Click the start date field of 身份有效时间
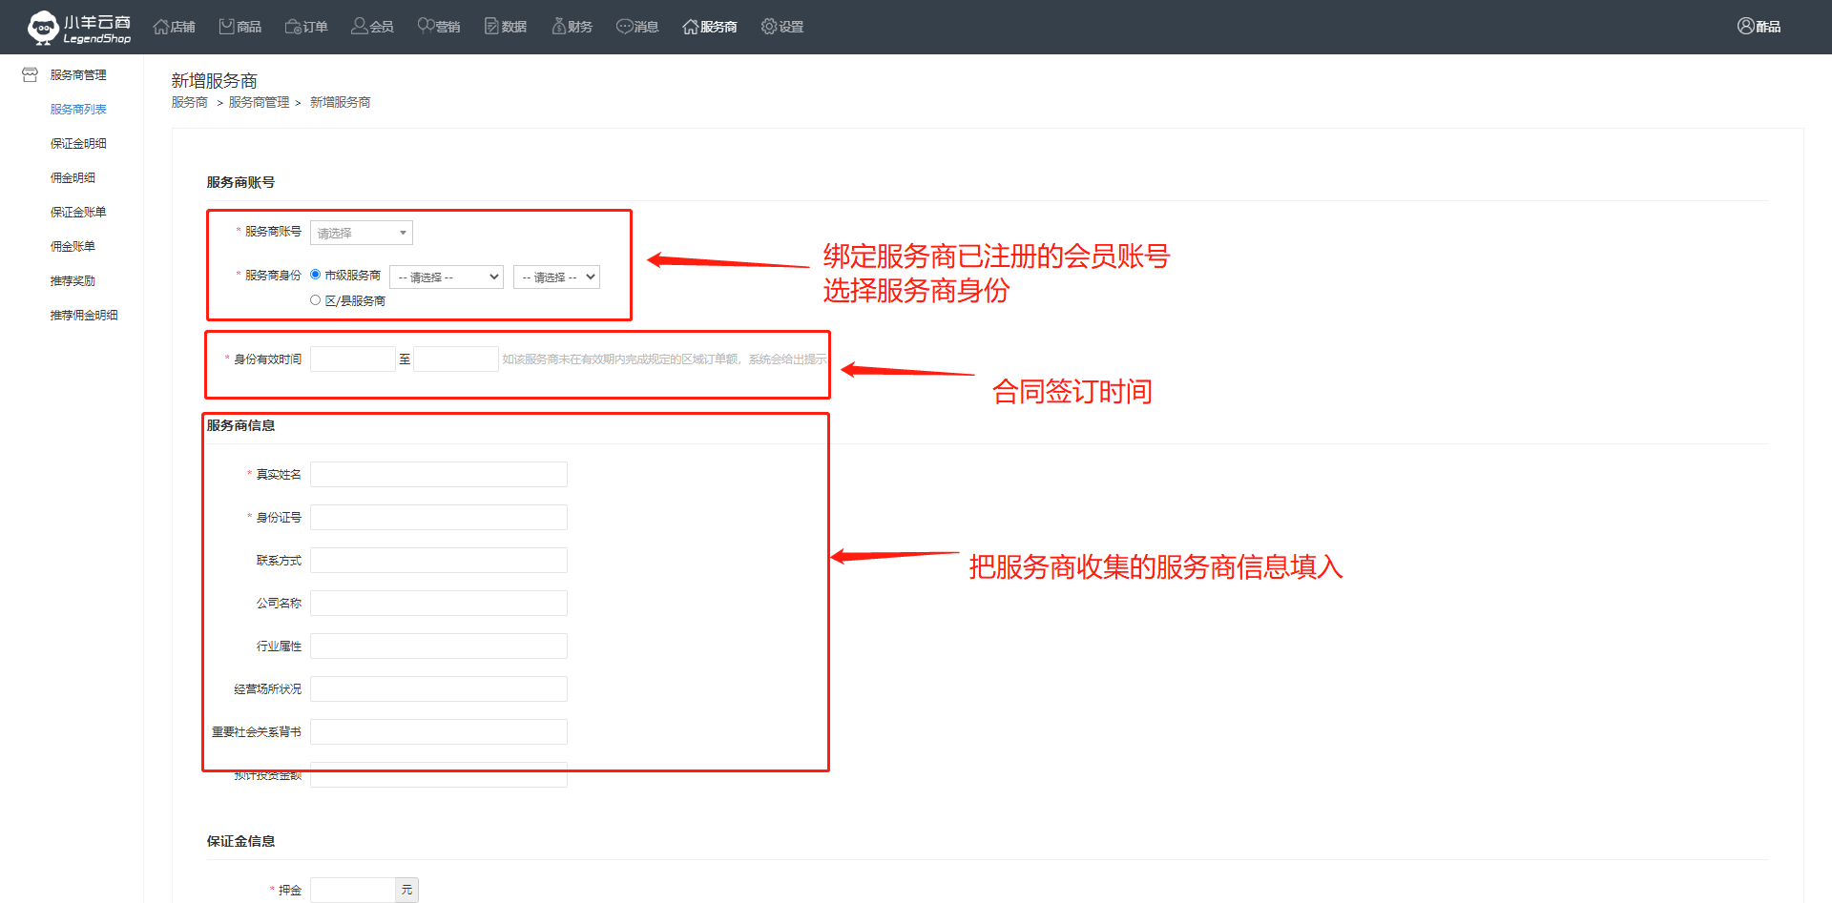Image resolution: width=1832 pixels, height=903 pixels. 352,359
